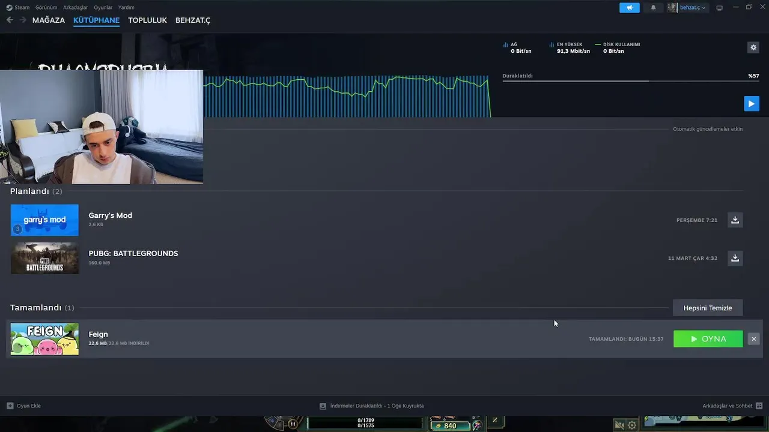Open the PUBG: BATTLEGROUNDS title
The height and width of the screenshot is (432, 769).
click(x=133, y=253)
